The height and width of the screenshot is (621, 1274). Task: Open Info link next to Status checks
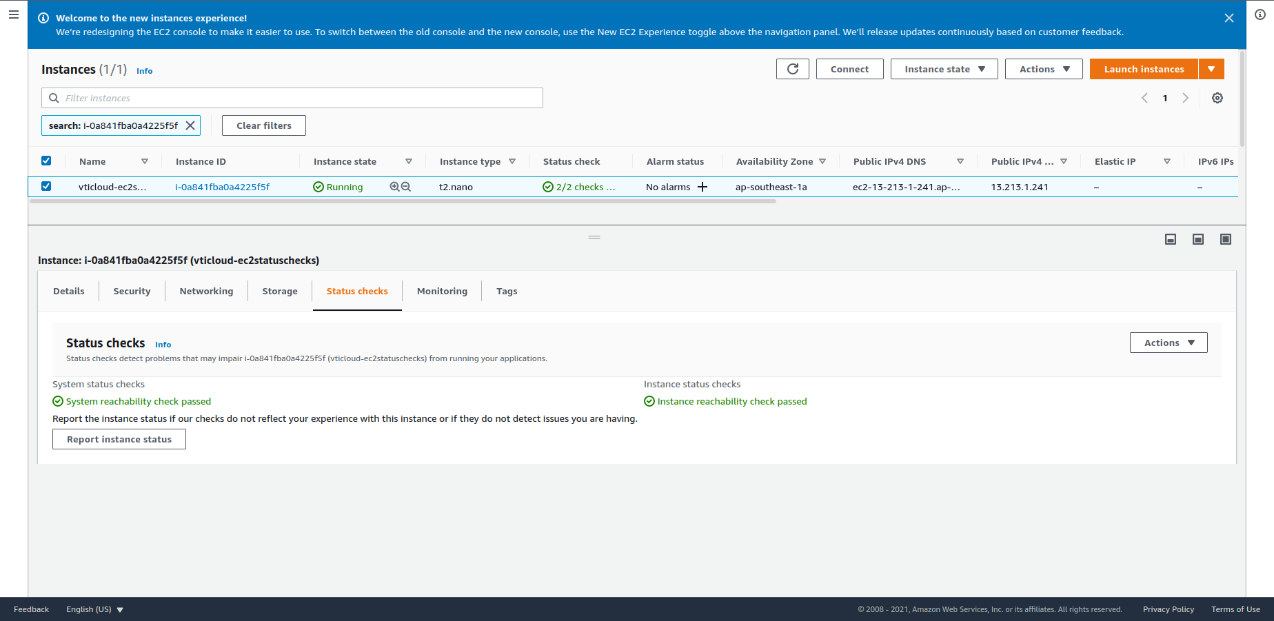pos(163,345)
